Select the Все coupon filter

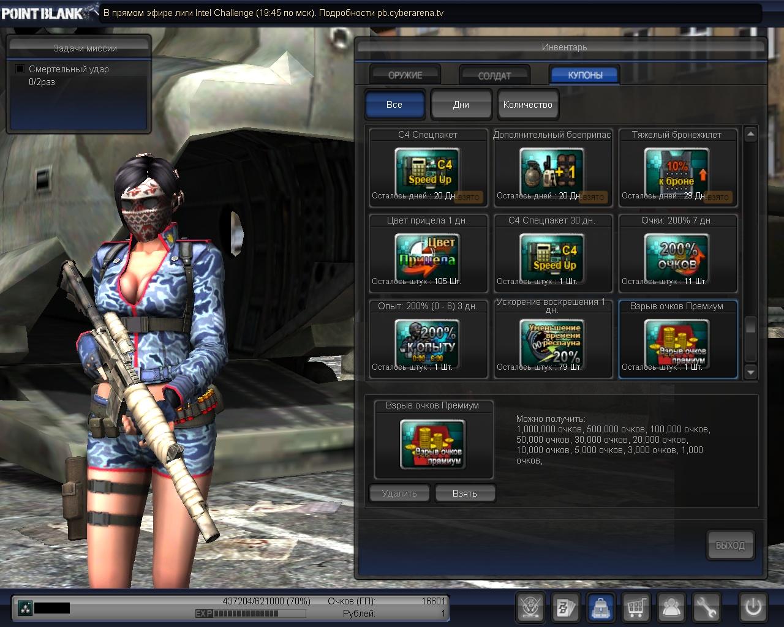(394, 105)
